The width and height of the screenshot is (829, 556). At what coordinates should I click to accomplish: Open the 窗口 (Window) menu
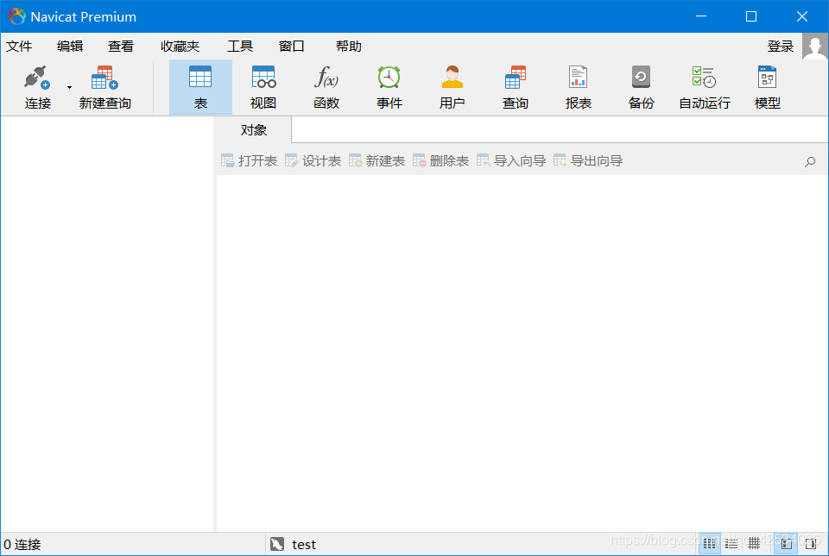click(291, 47)
